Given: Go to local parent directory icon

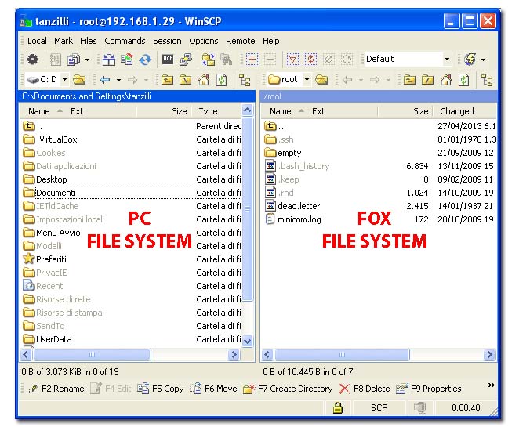Looking at the screenshot, I should [168, 80].
